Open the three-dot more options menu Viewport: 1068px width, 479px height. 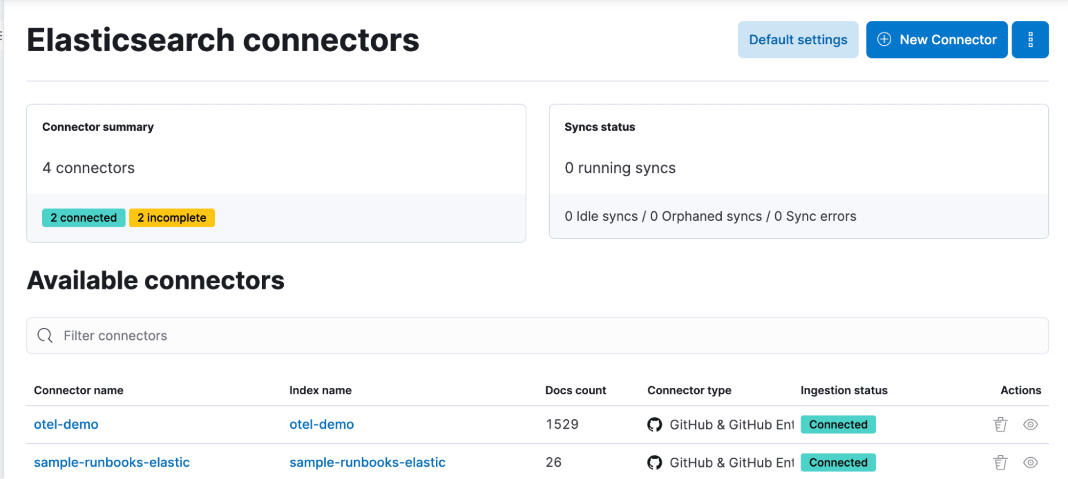tap(1030, 39)
